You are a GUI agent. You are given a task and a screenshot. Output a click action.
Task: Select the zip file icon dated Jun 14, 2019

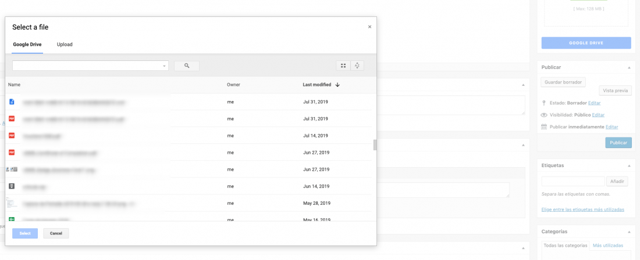(x=12, y=186)
